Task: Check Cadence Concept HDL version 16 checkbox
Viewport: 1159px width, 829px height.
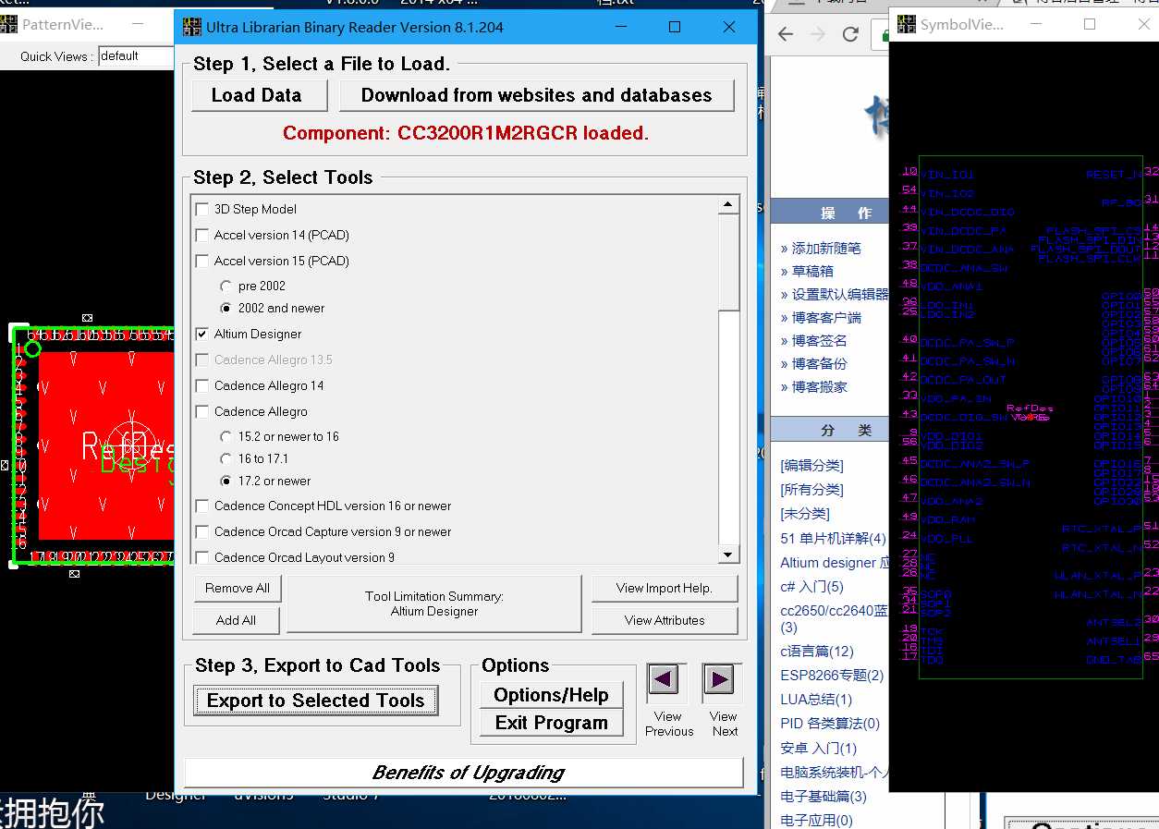Action: (202, 506)
